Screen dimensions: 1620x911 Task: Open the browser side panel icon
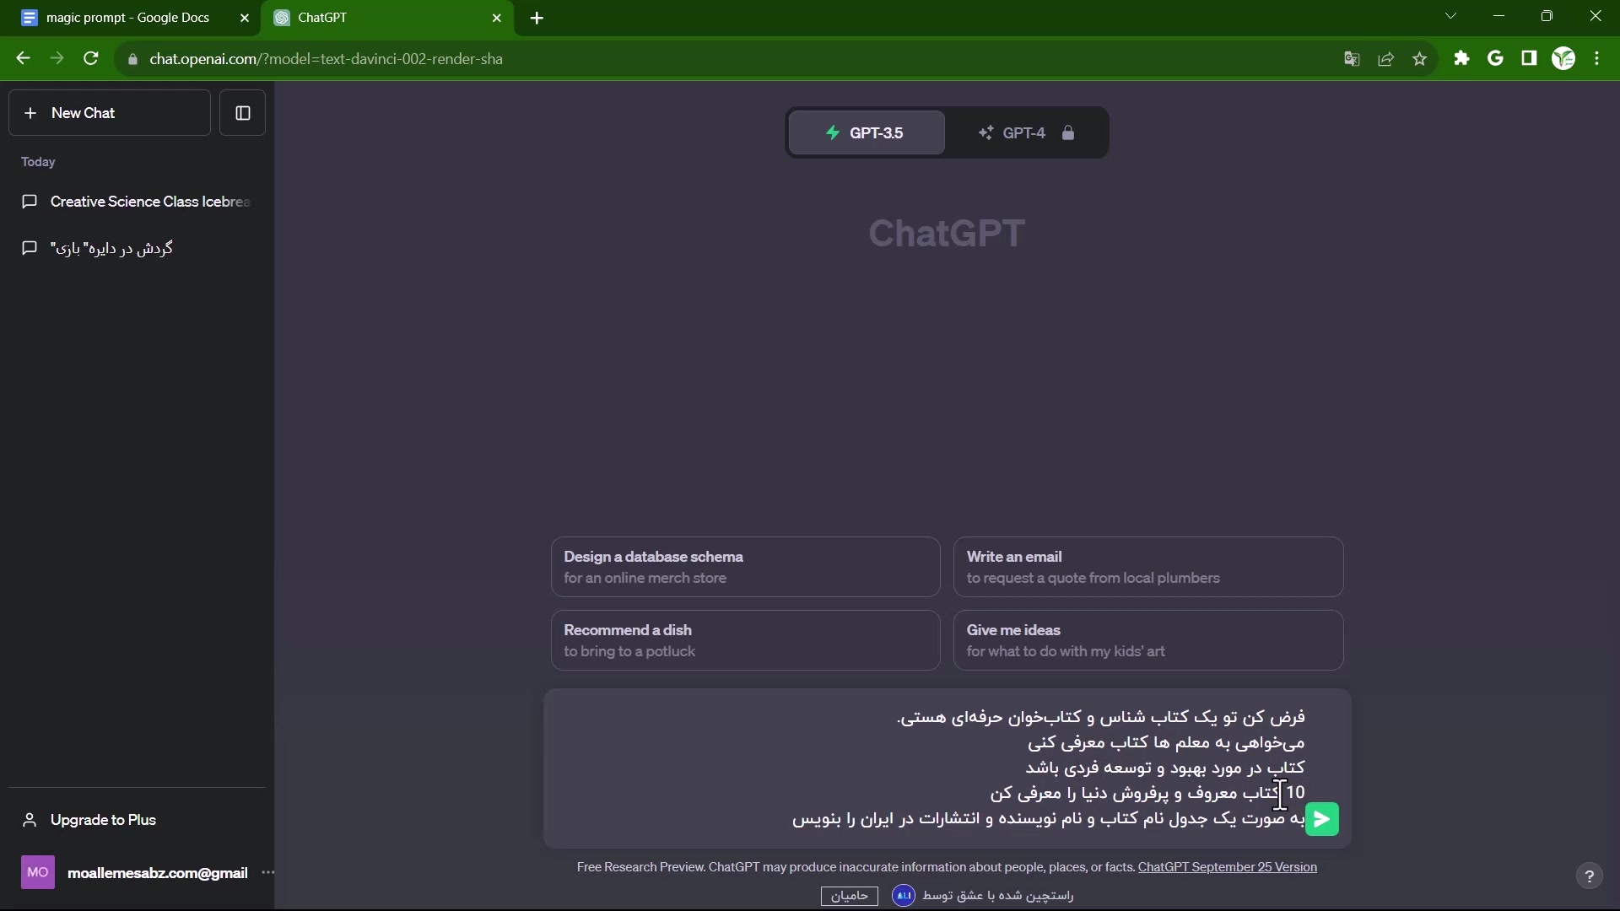(1529, 58)
